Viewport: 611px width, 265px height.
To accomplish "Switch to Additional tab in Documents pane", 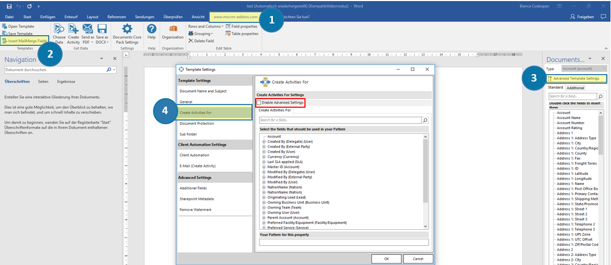I will coord(575,88).
